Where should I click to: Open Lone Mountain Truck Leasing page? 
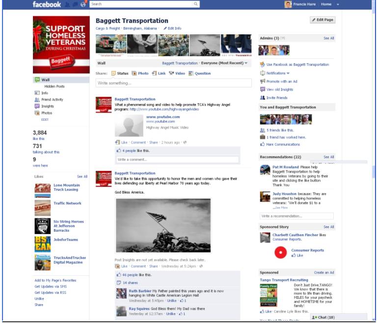point(67,187)
